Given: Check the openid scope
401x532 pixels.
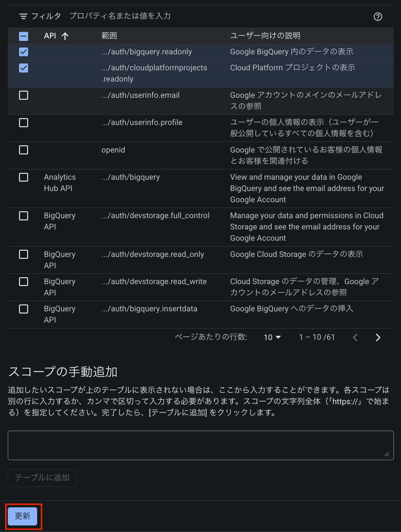Looking at the screenshot, I should point(24,150).
